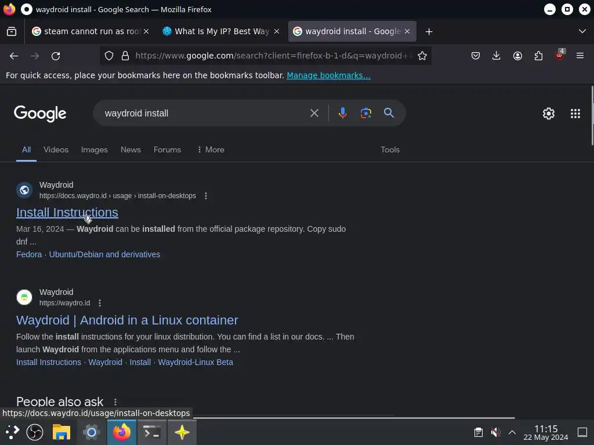Open Google search Tools options
The image size is (594, 445).
(x=390, y=150)
